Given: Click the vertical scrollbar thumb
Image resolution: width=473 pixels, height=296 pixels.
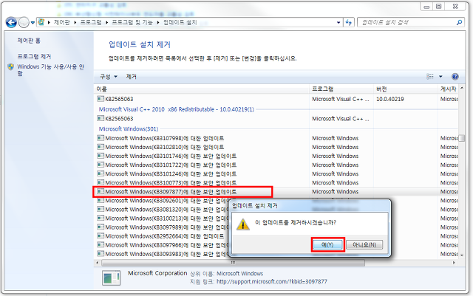Looking at the screenshot, I should pyautogui.click(x=461, y=138).
